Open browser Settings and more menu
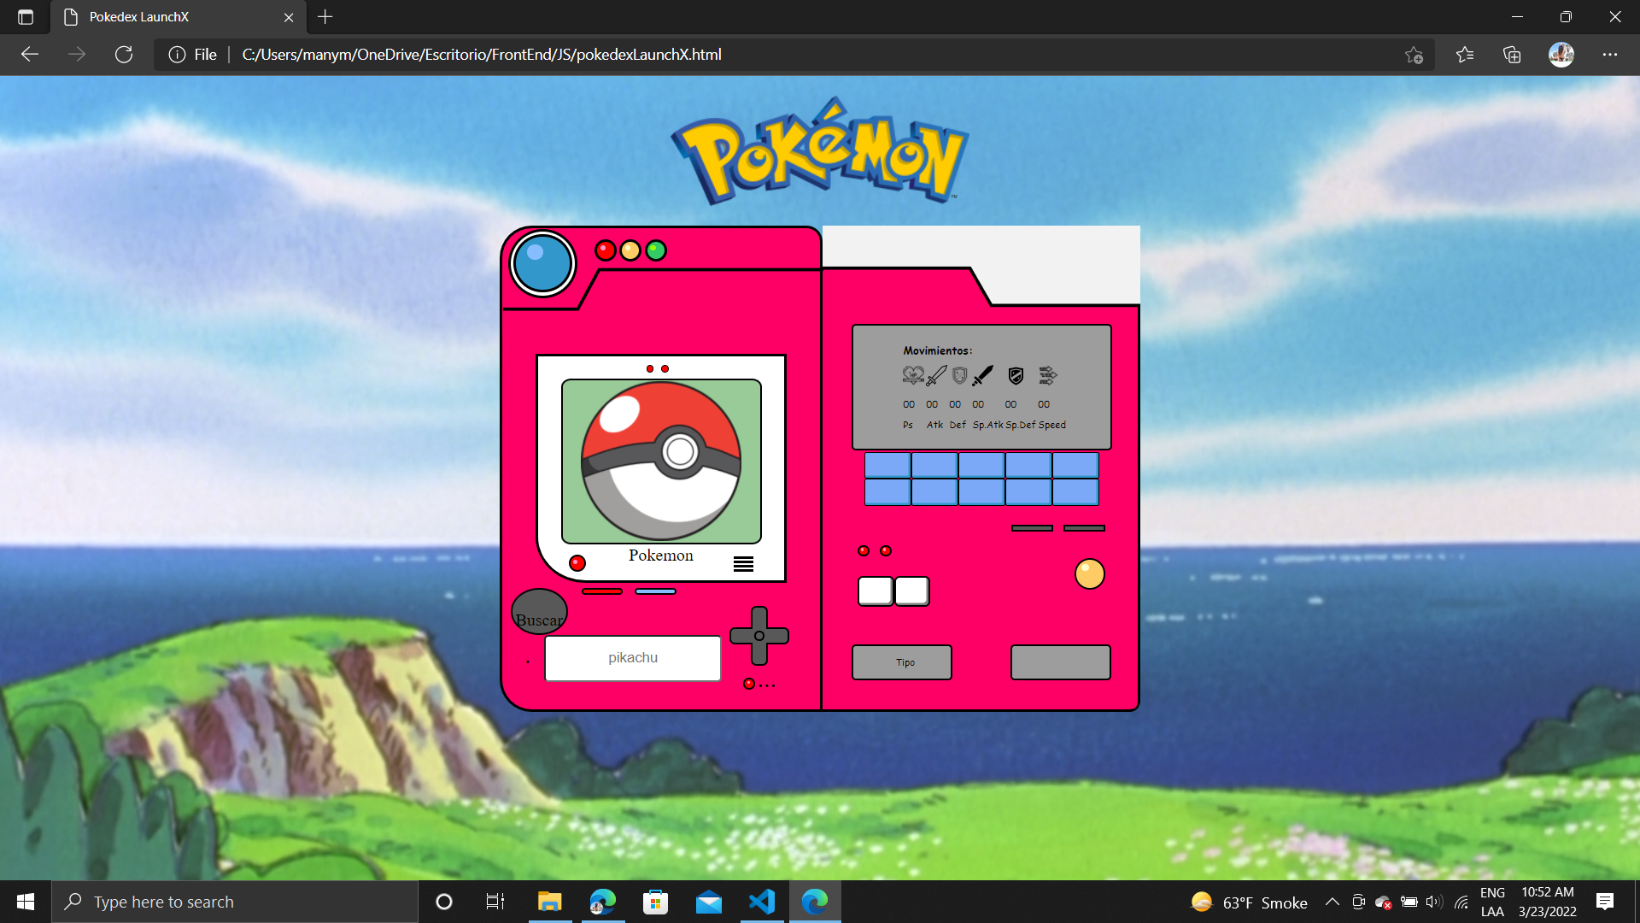Screen dimensions: 1640x923 click(x=1609, y=55)
